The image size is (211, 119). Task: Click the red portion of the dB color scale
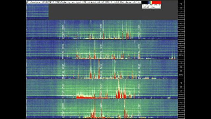[x=157, y=2]
